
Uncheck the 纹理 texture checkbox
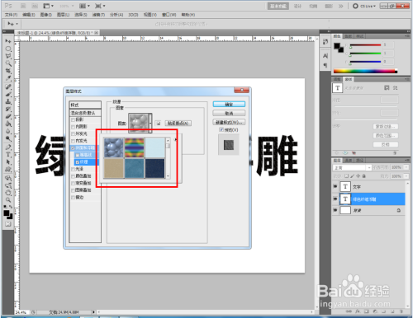[x=78, y=162]
